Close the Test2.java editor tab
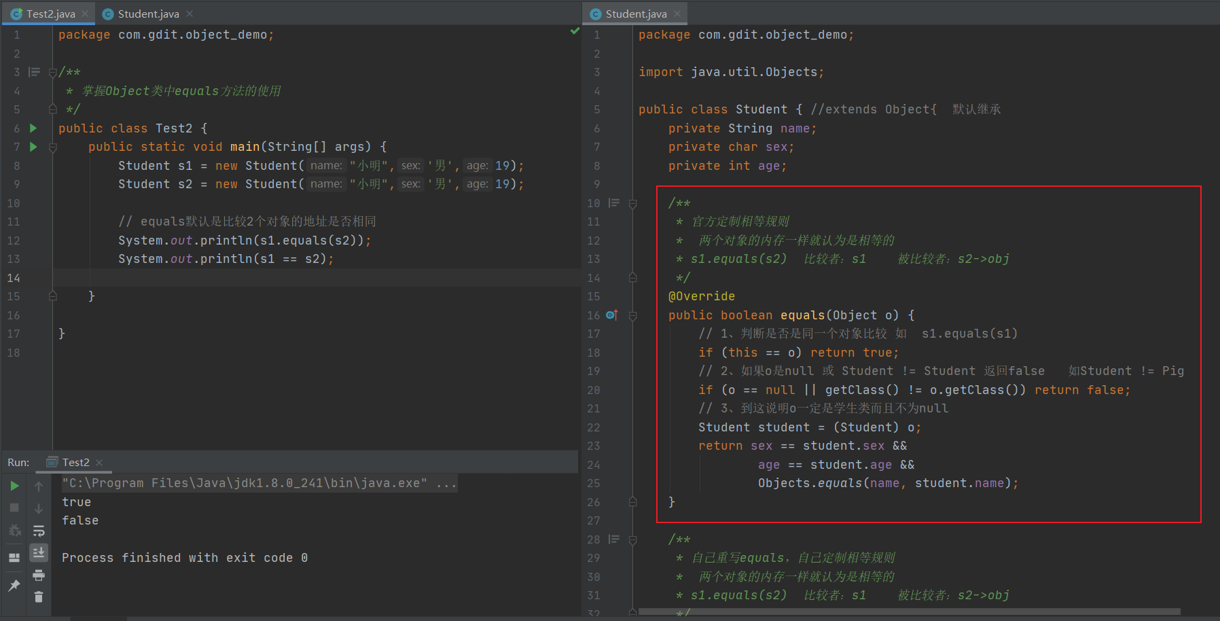This screenshot has height=621, width=1220. coord(85,14)
